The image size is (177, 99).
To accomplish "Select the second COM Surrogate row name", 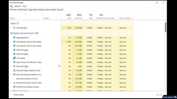I will (x=22, y=54).
